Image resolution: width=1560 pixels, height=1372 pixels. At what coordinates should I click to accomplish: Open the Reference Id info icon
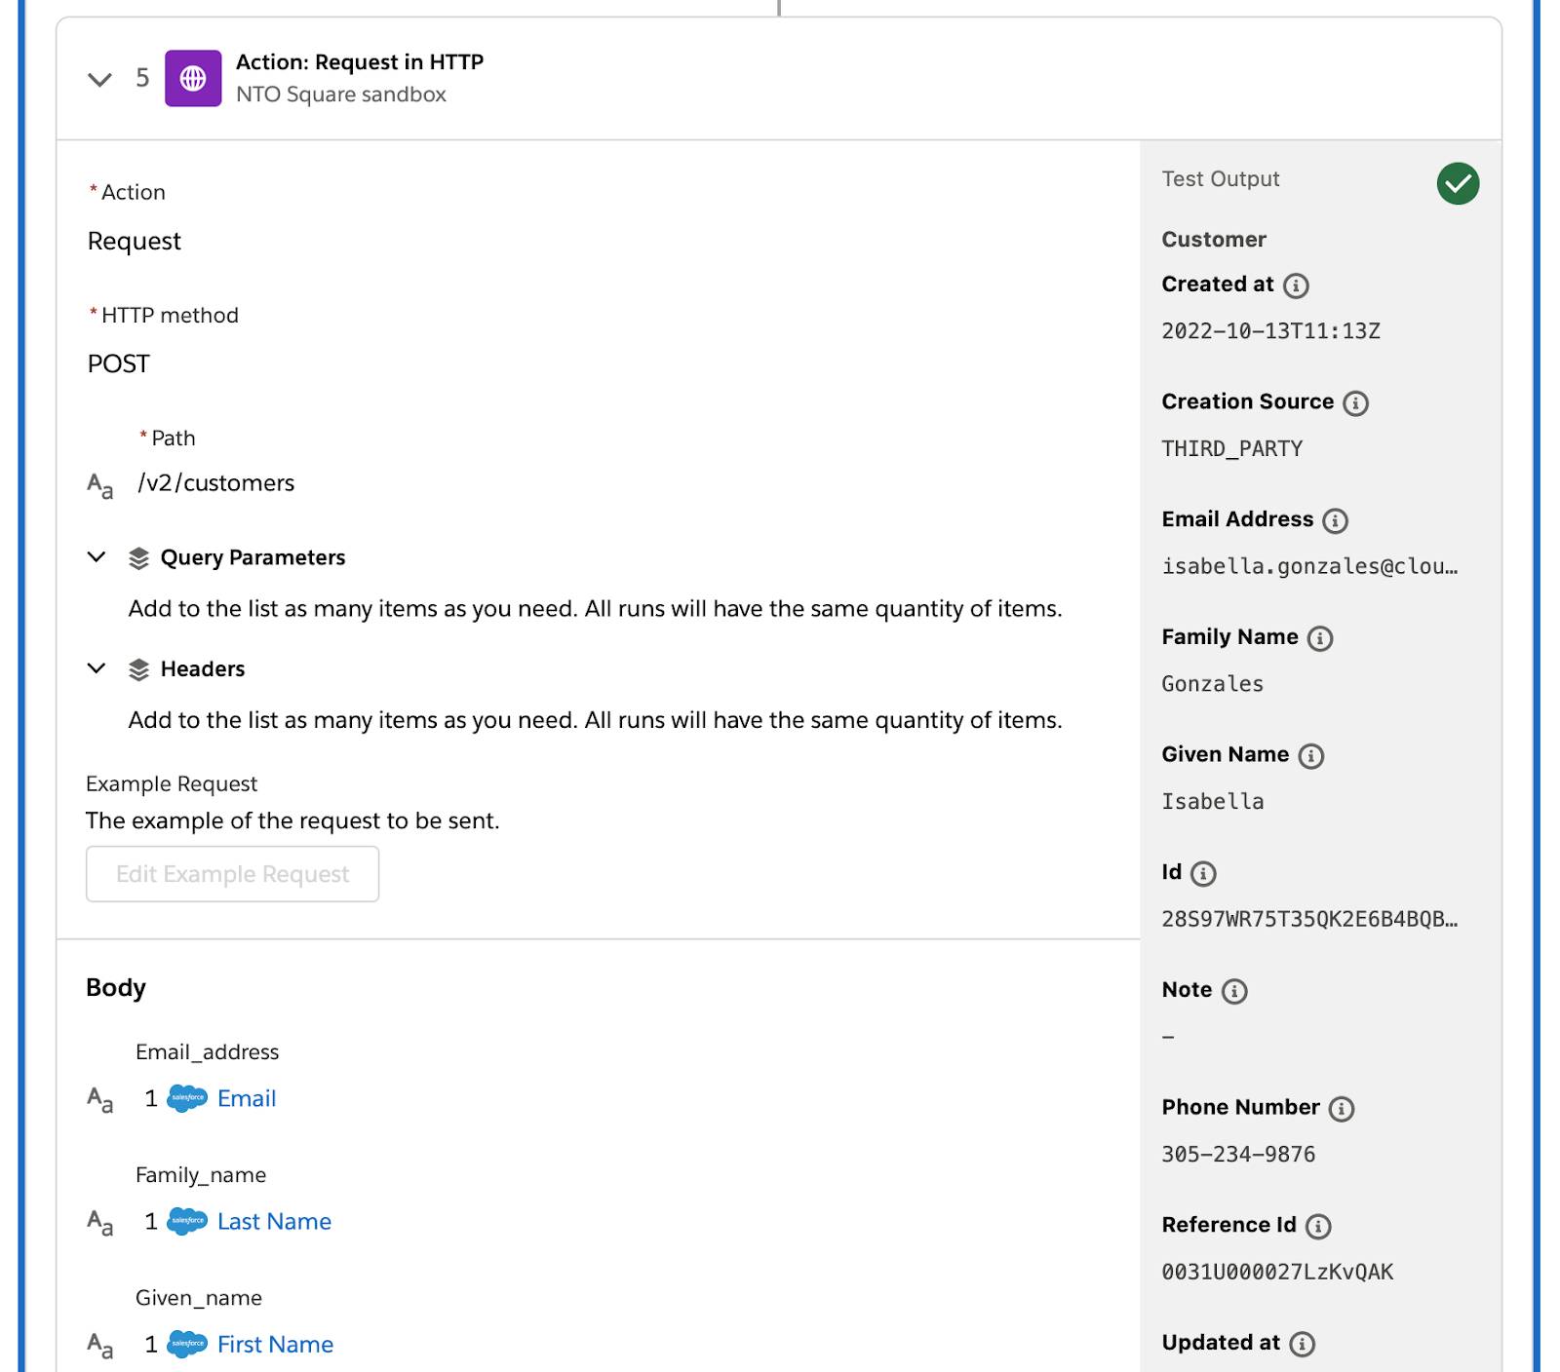tap(1318, 1227)
